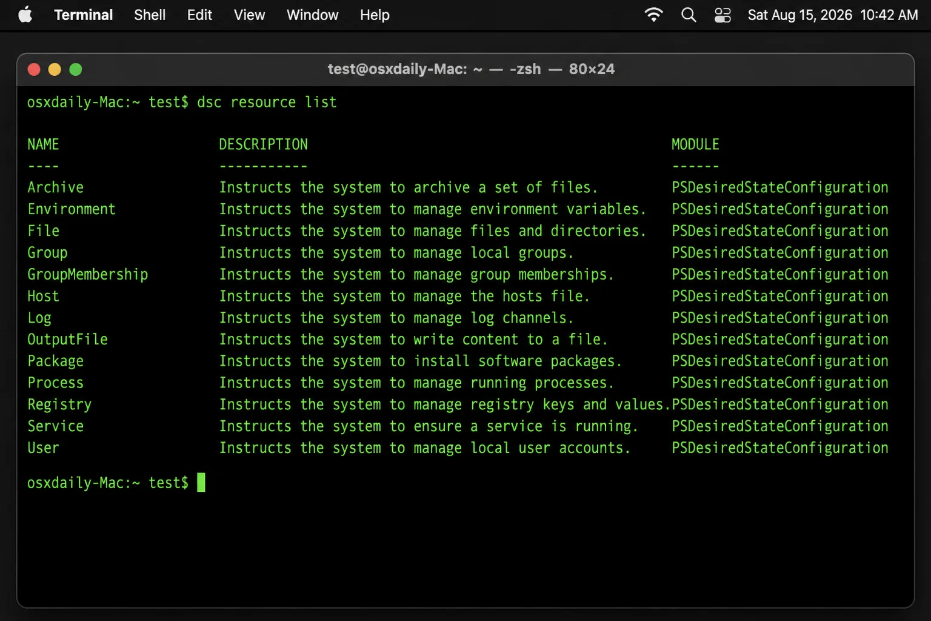Image resolution: width=931 pixels, height=621 pixels.
Task: Open the Apple menu
Action: point(25,15)
